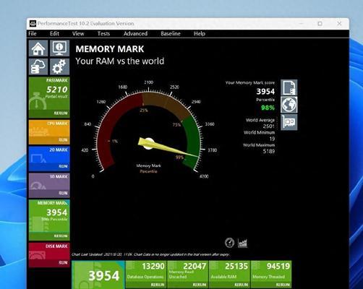The height and width of the screenshot is (289, 363).
Task: Open the gears settings icon
Action: pos(59,66)
